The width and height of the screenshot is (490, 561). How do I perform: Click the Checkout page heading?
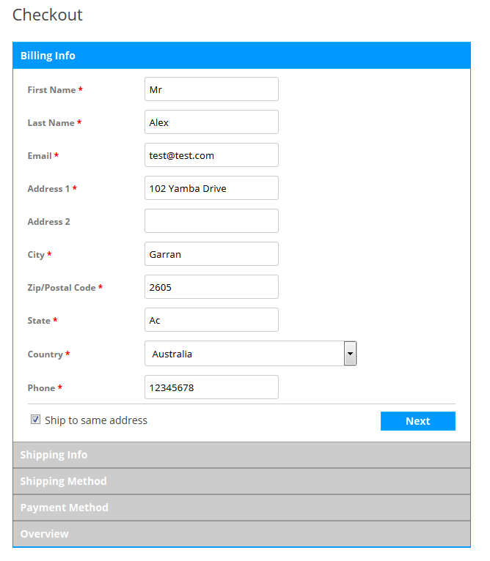(x=48, y=15)
